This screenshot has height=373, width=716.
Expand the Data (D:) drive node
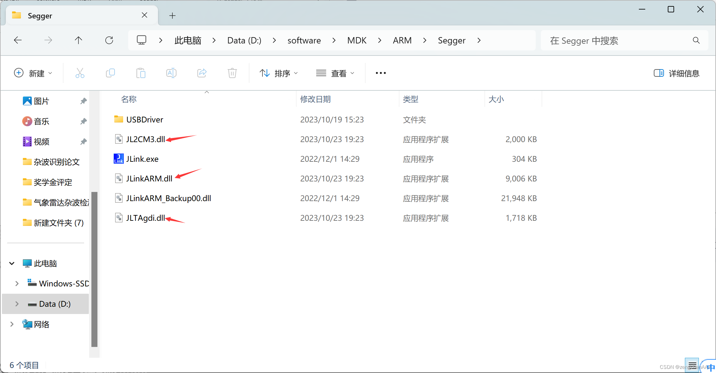coord(17,304)
